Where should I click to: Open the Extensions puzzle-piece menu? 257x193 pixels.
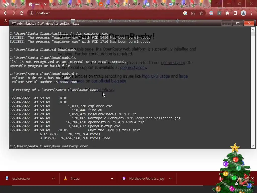227,13
